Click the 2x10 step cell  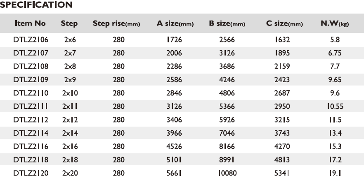tap(70, 93)
